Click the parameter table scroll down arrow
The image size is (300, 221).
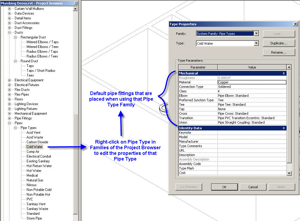click(x=289, y=173)
